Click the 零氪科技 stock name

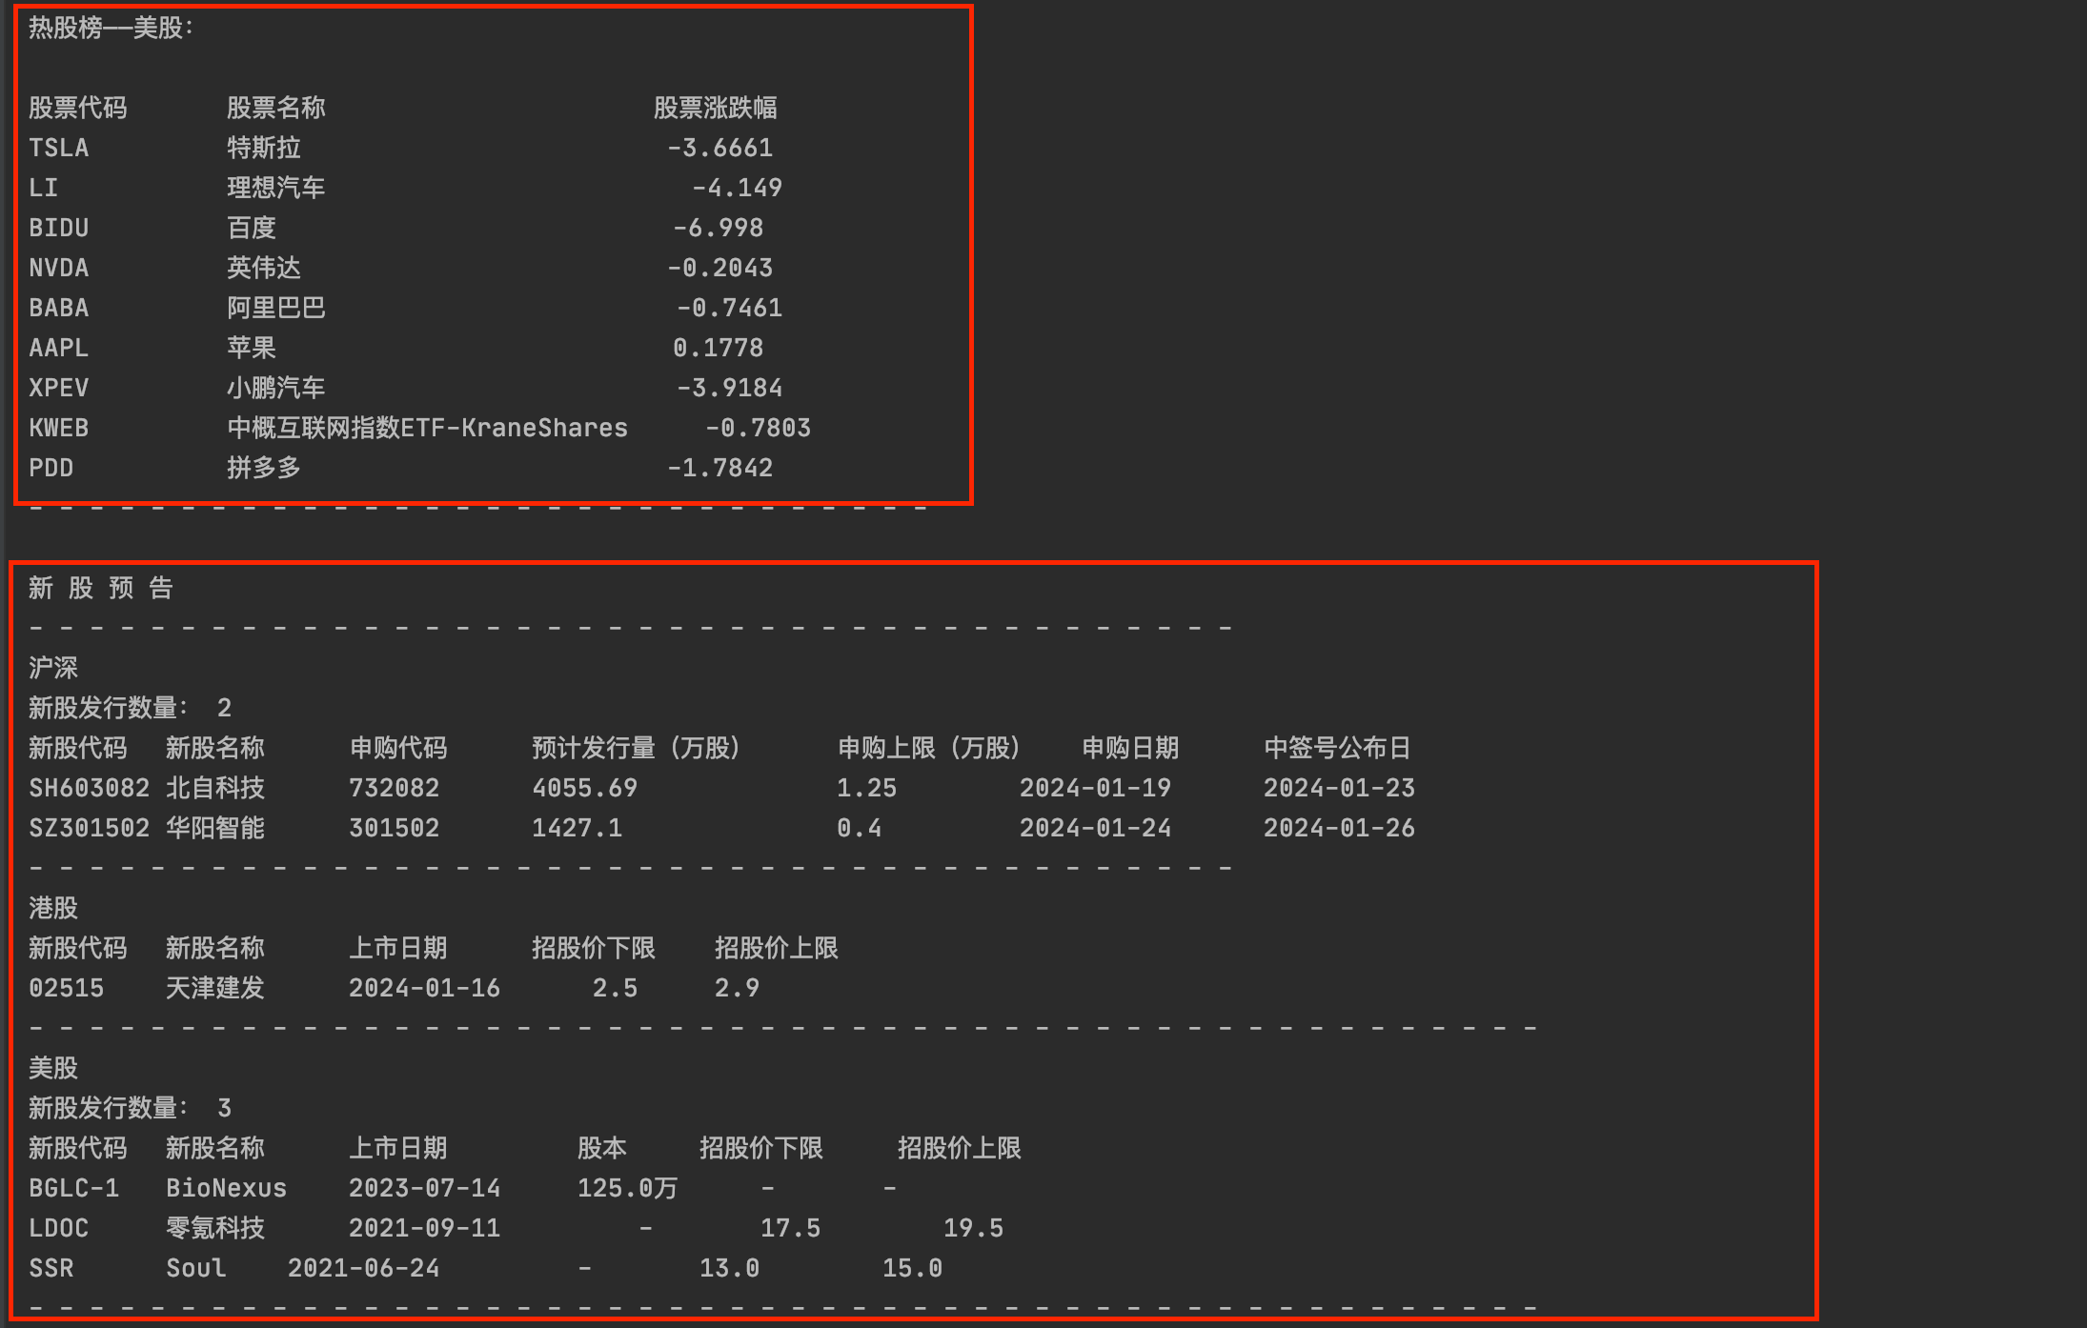pyautogui.click(x=214, y=1228)
